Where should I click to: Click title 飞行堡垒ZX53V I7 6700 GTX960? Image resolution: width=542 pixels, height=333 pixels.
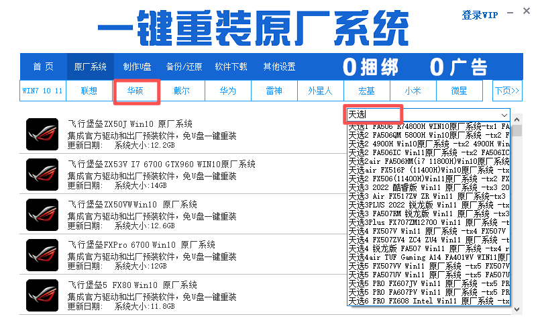(x=162, y=164)
